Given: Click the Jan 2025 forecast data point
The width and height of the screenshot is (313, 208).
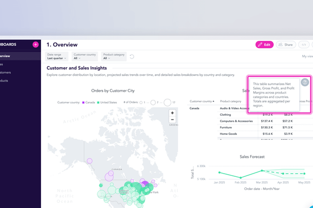Looking at the screenshot, I should [x=219, y=173].
